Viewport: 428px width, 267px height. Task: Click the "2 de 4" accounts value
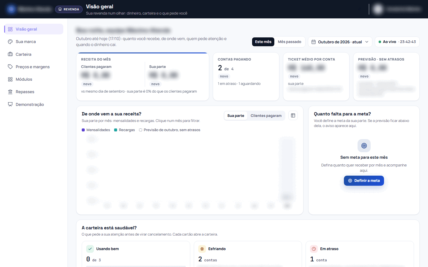pyautogui.click(x=226, y=68)
